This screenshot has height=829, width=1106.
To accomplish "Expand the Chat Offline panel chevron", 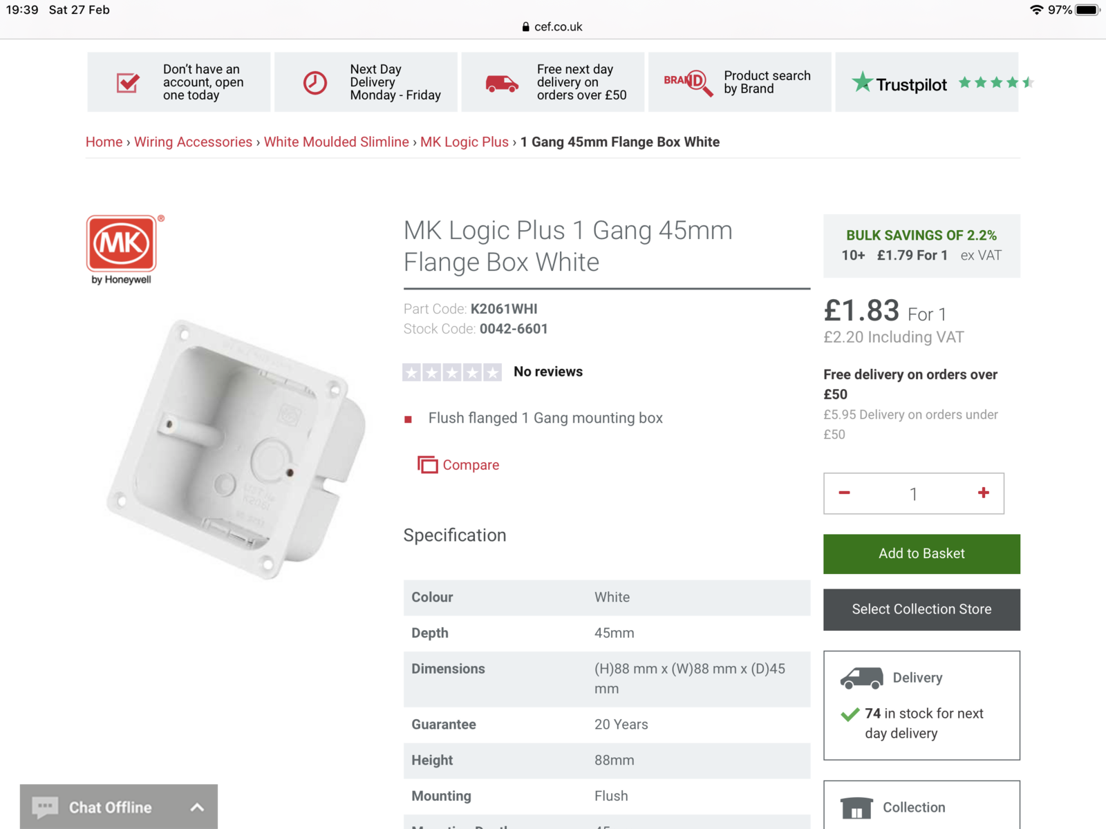I will [197, 807].
